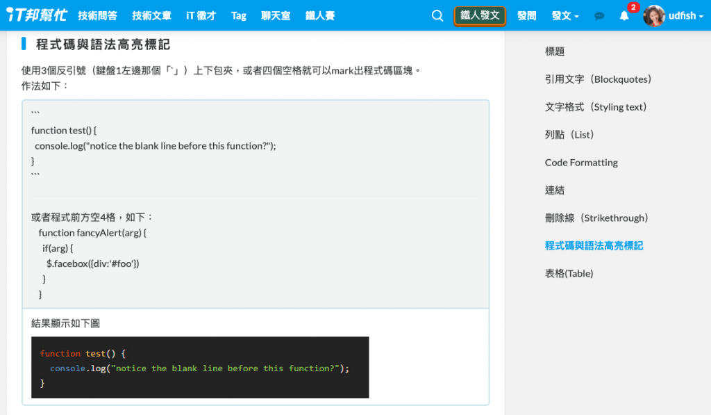The height and width of the screenshot is (415, 711).
Task: Click the plain console.log line in gray box
Action: pos(155,146)
